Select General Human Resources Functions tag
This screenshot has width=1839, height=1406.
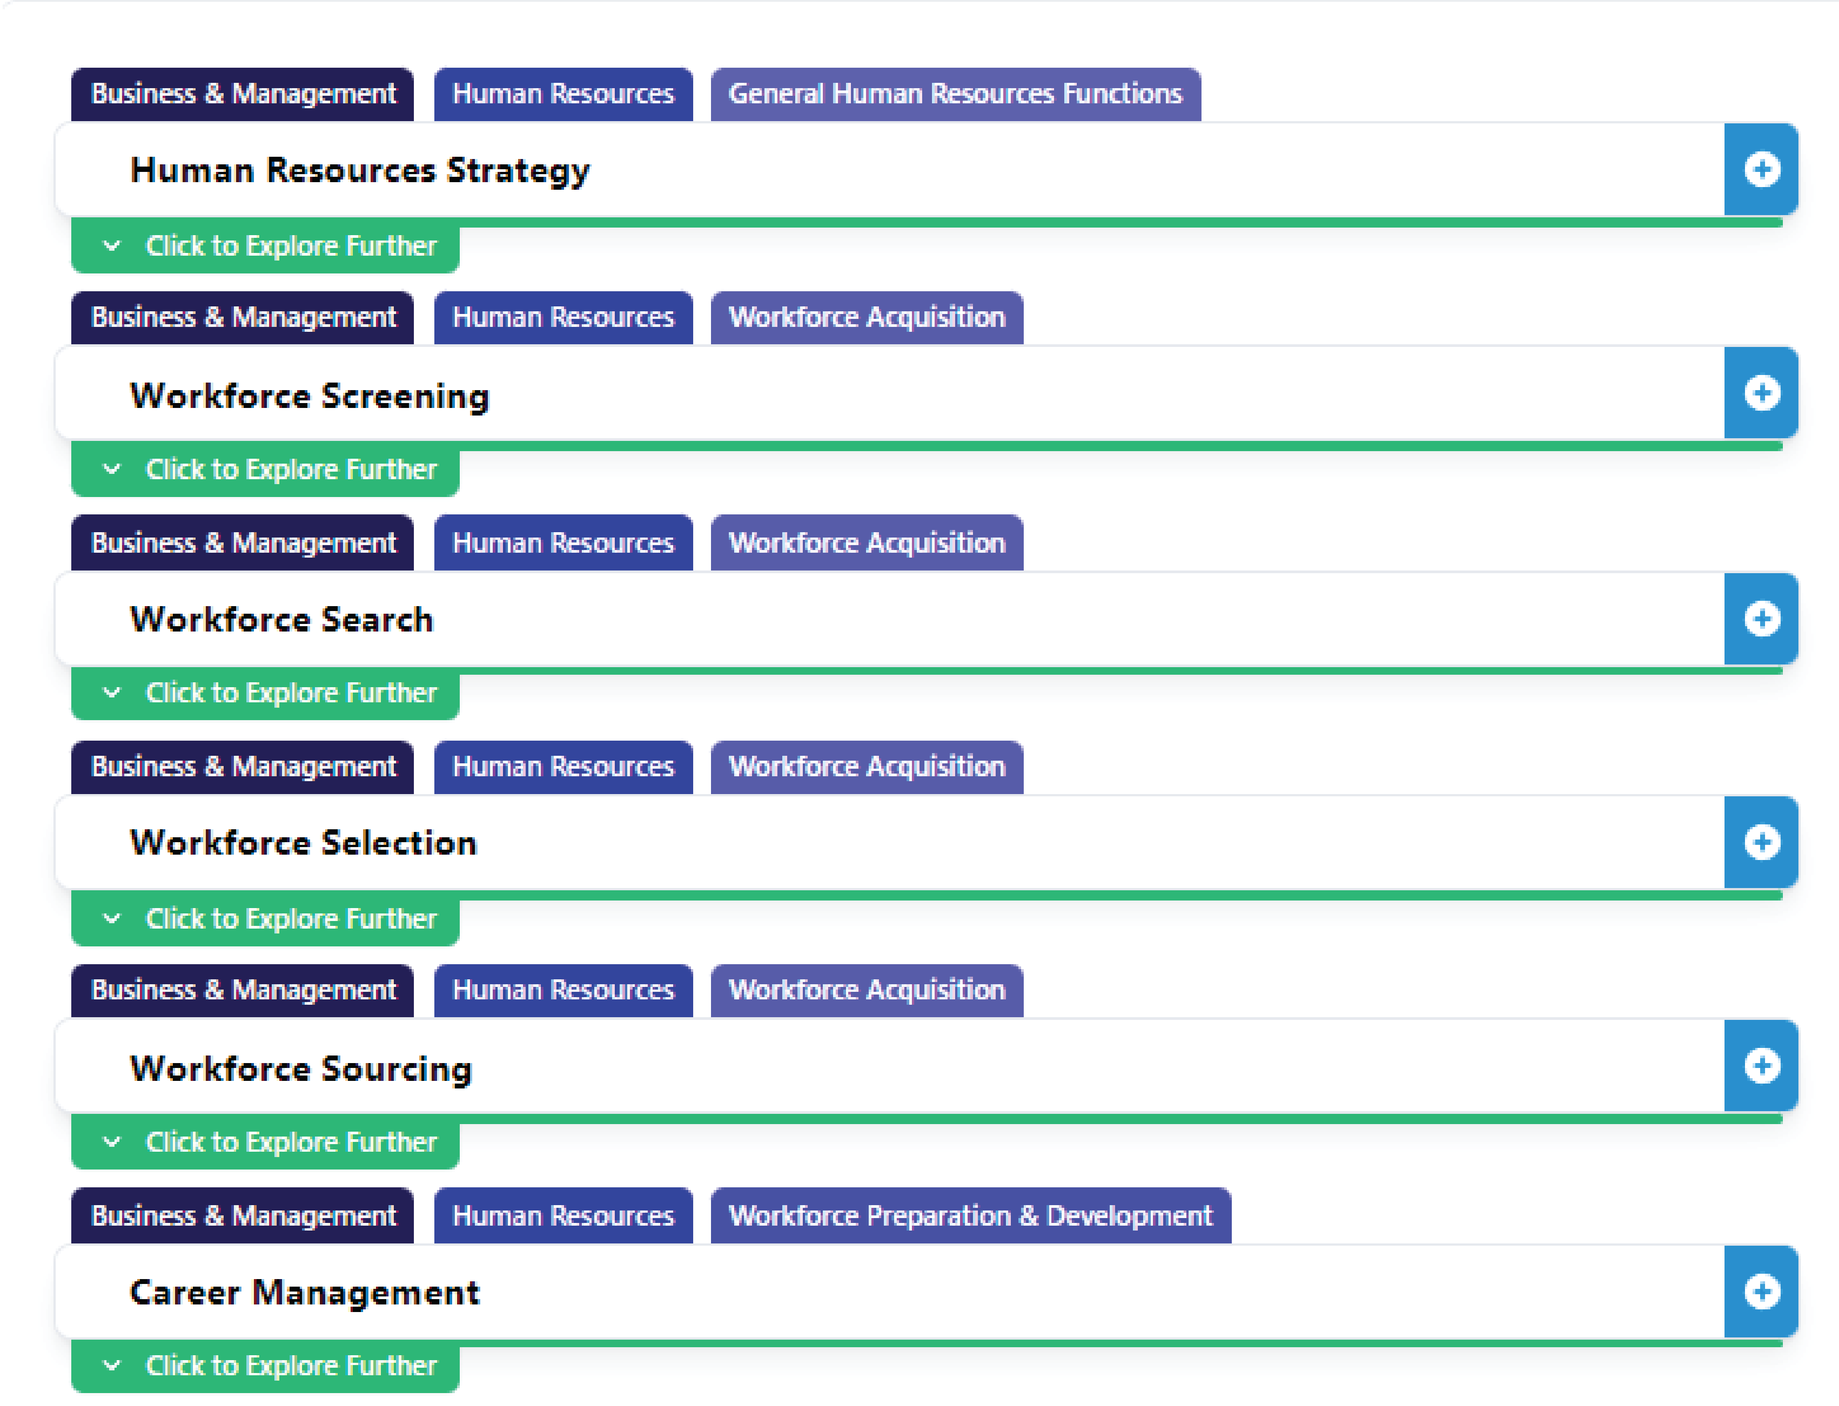pos(955,94)
